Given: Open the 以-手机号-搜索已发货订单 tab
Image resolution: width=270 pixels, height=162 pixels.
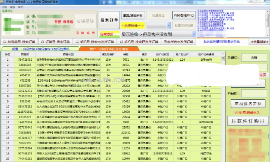Looking at the screenshot, I should (x=139, y=42).
